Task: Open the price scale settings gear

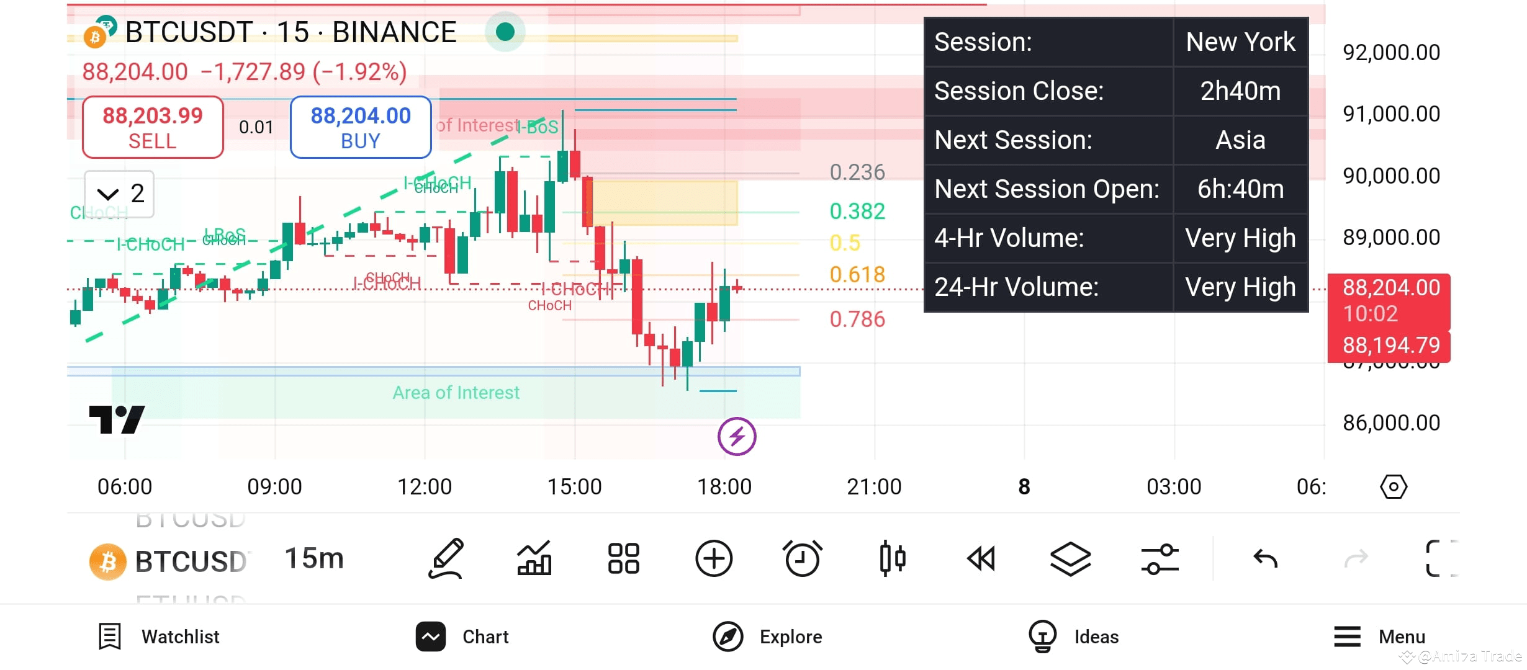Action: [1394, 486]
